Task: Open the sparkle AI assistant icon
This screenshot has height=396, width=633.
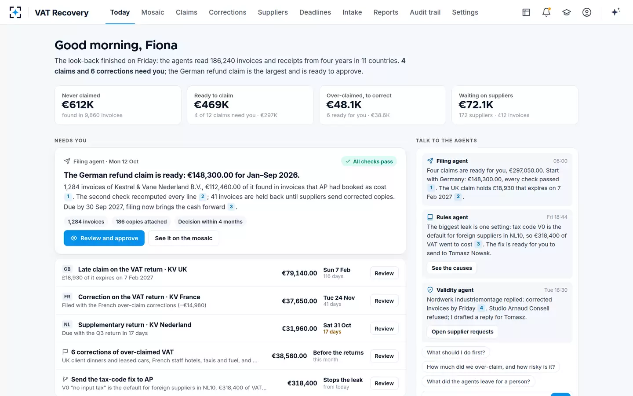Action: coord(615,12)
